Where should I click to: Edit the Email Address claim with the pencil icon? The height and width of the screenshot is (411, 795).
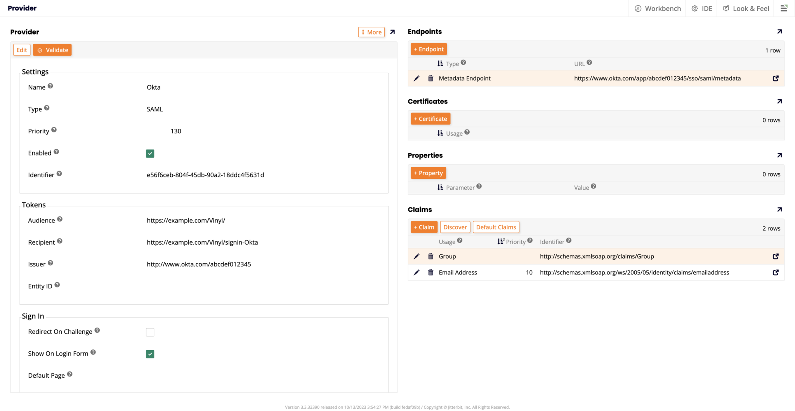click(x=417, y=272)
